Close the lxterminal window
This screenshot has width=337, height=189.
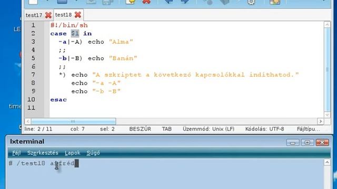[322, 142]
